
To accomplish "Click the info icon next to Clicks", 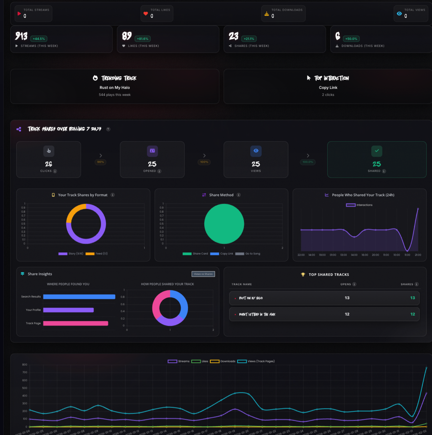I will point(55,171).
